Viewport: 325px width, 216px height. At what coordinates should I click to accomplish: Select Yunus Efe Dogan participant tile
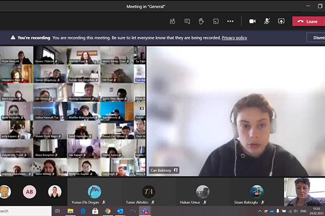[94, 192]
